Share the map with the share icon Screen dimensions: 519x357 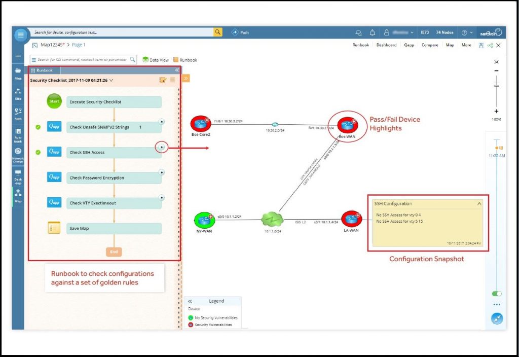click(490, 45)
